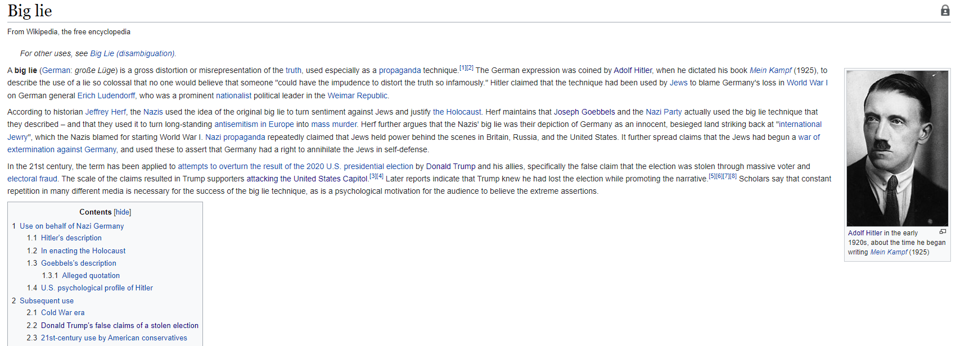Jump to section 2.1 Cold War era
956x346 pixels.
point(62,313)
